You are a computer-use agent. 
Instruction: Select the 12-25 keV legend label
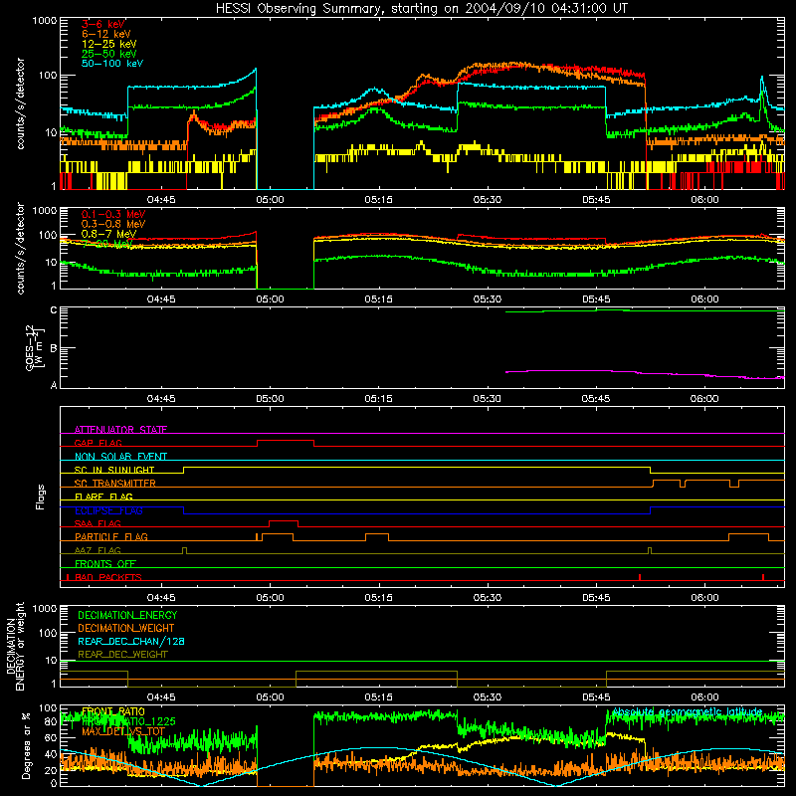[x=108, y=44]
